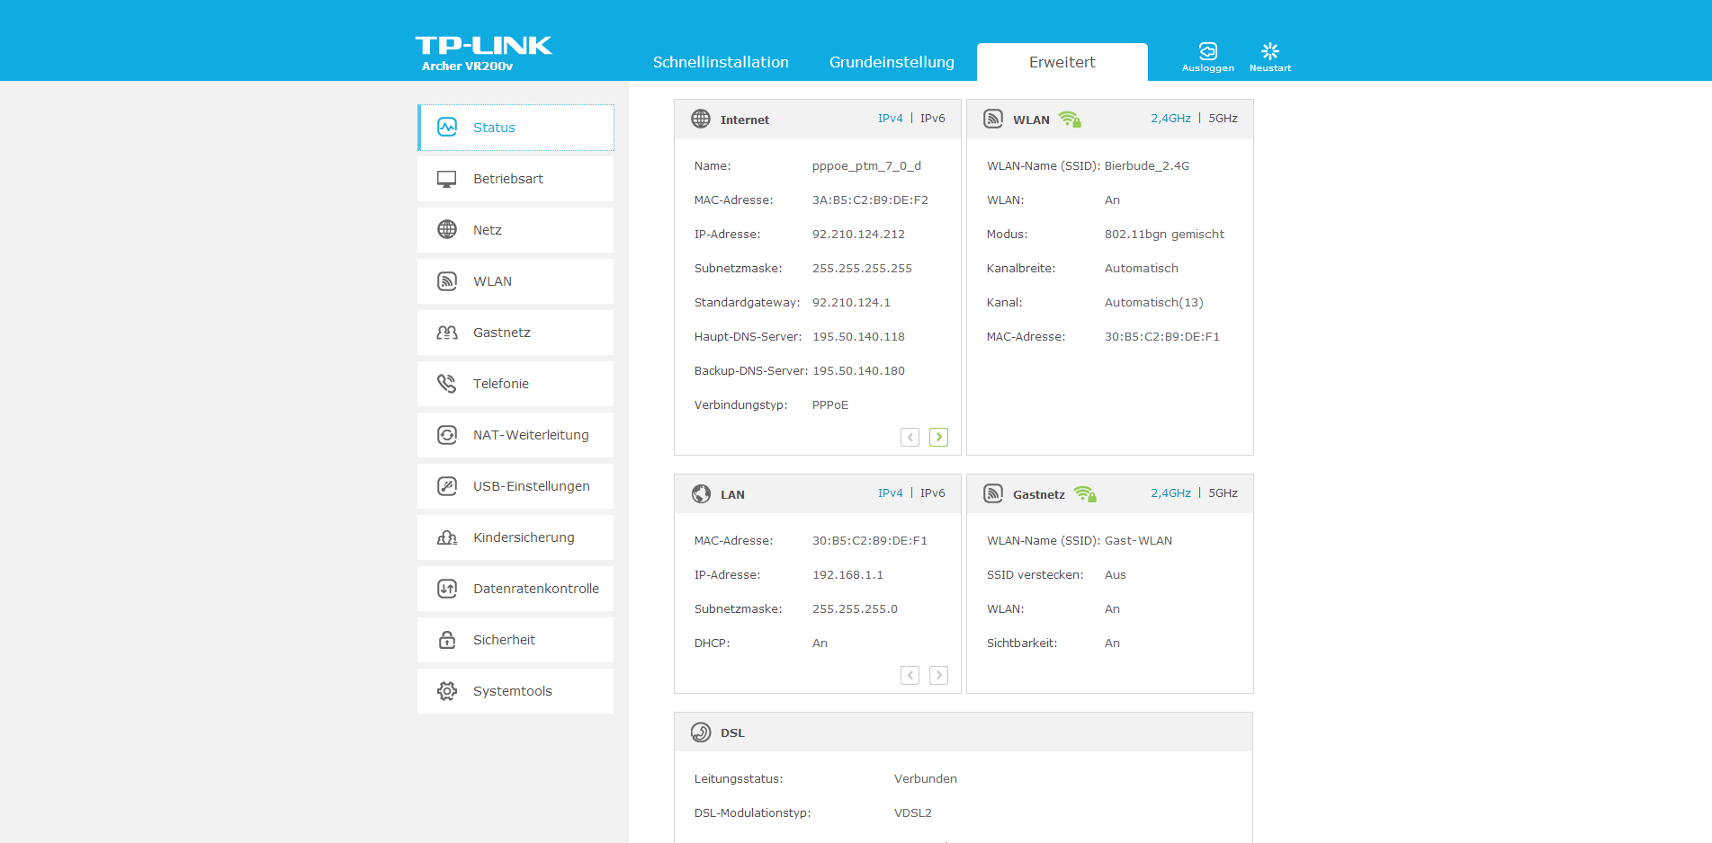Click the Kindersicherung sidebar icon
Viewport: 1712px width, 843px height.
click(446, 537)
